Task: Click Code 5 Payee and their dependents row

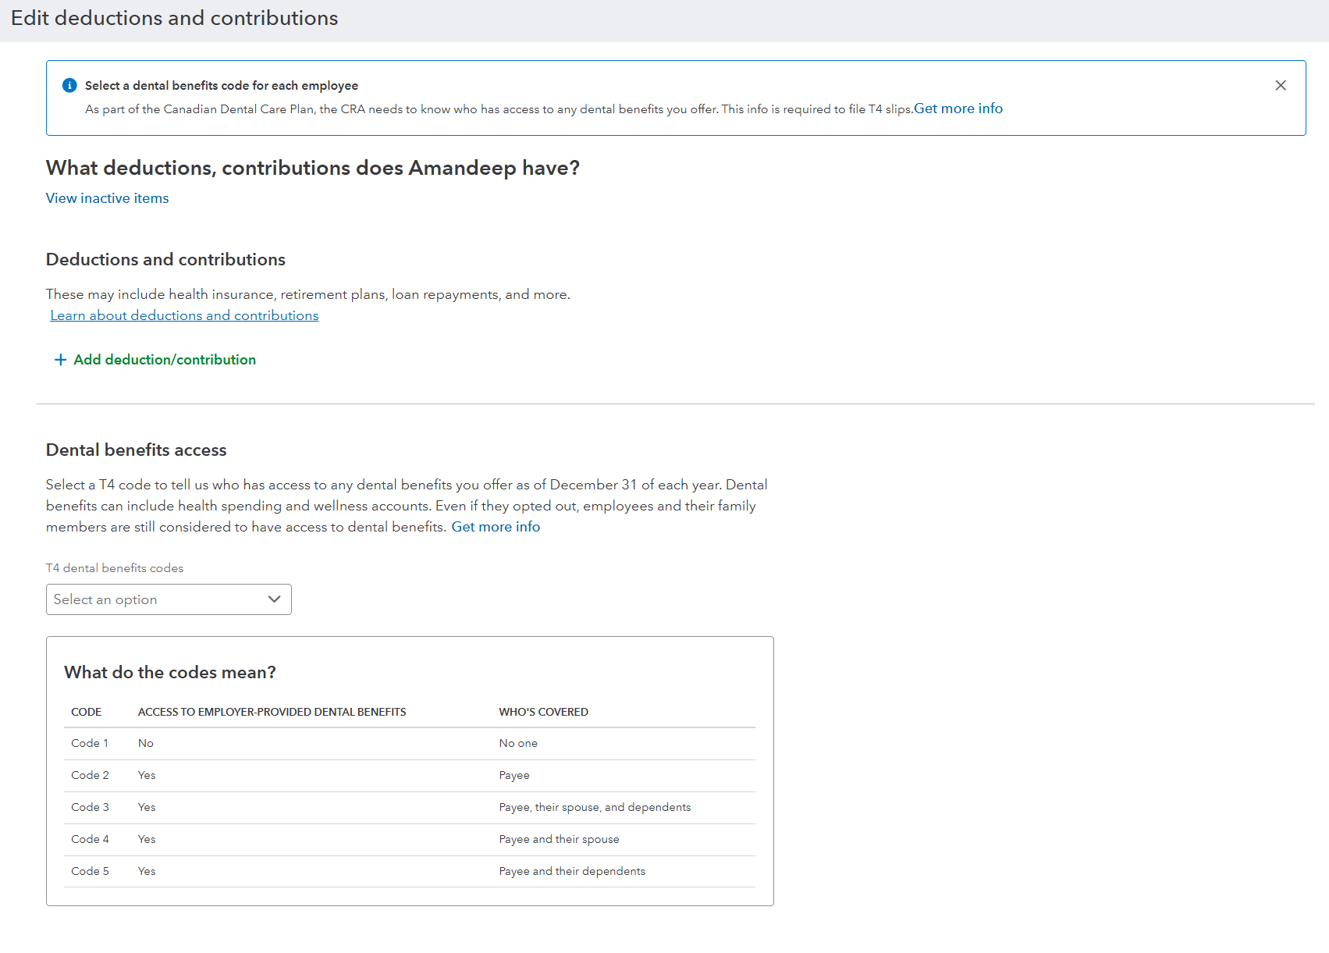Action: 409,871
